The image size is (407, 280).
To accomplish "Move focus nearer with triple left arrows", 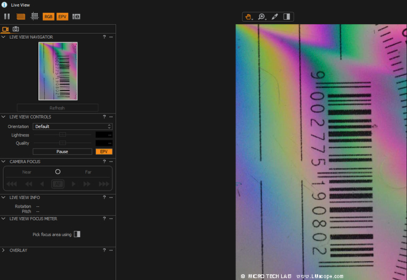I will (x=12, y=184).
